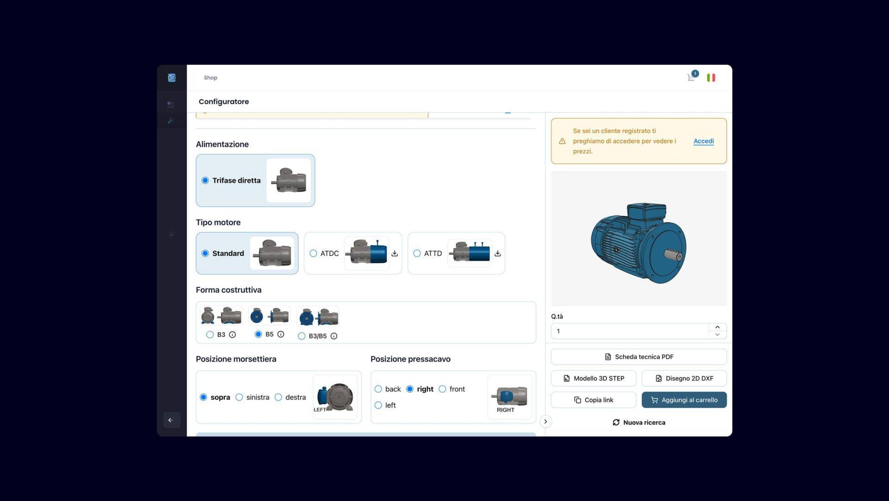Open the shopping cart with 1 item
The height and width of the screenshot is (501, 889).
pos(691,78)
